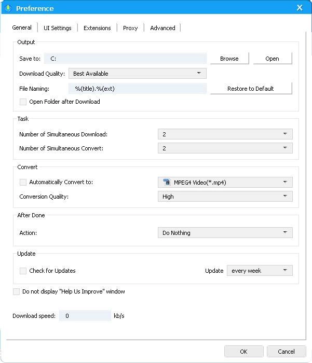Open the After Done Action dropdown
The width and height of the screenshot is (312, 363).
point(225,233)
